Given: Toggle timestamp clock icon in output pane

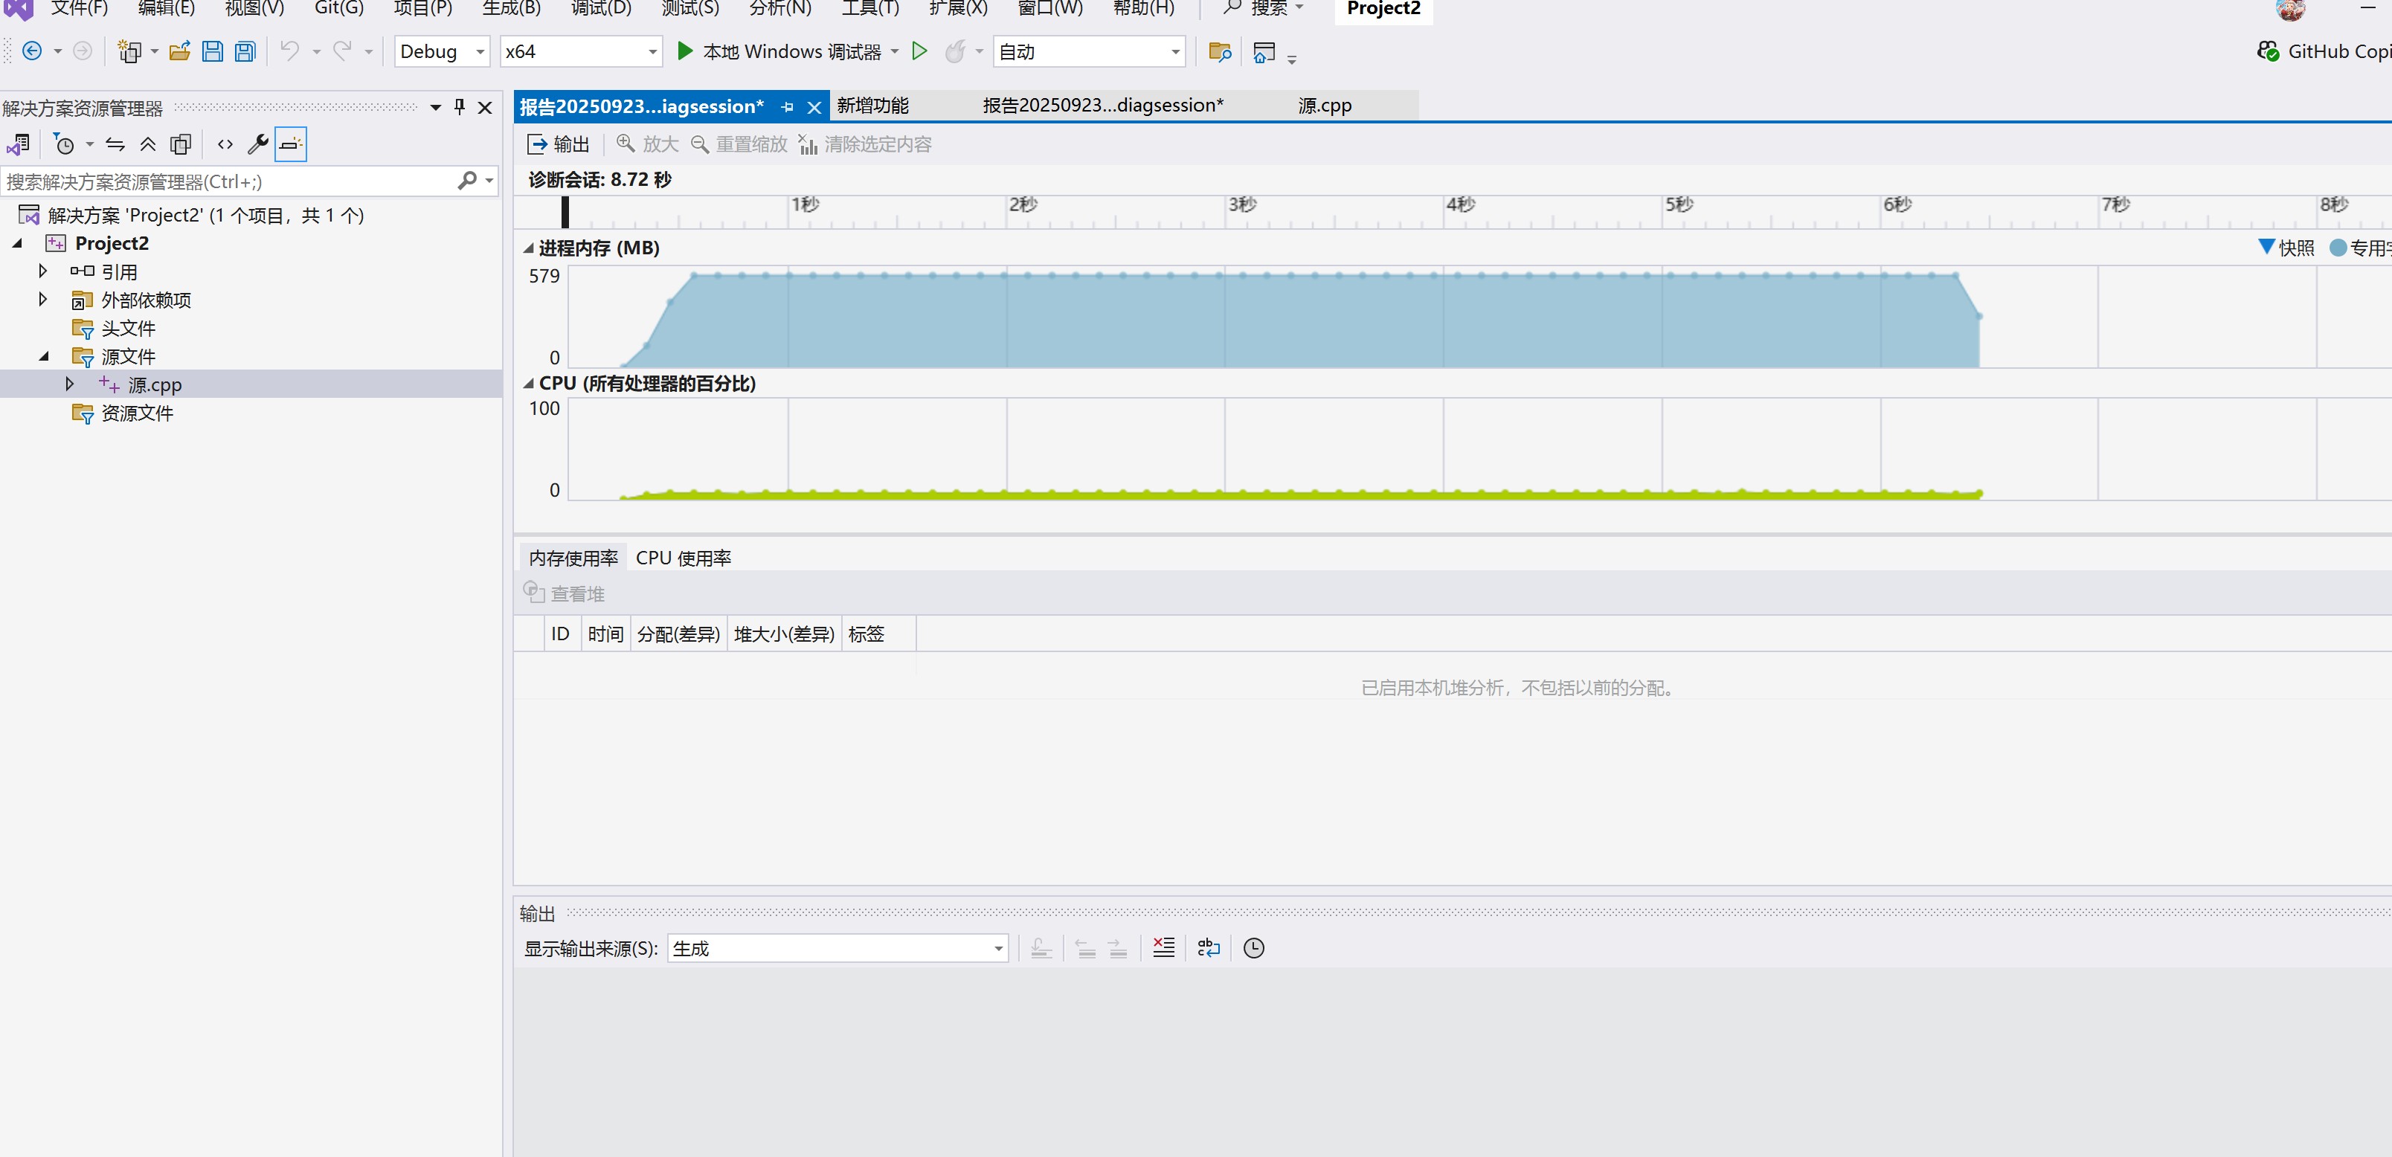Looking at the screenshot, I should click(1253, 947).
